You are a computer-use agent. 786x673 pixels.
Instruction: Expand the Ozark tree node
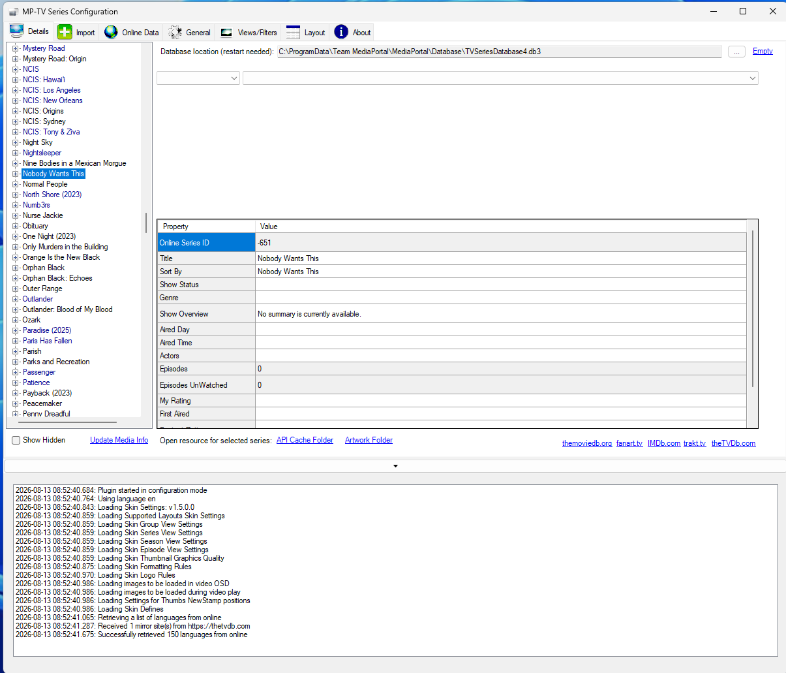click(16, 320)
